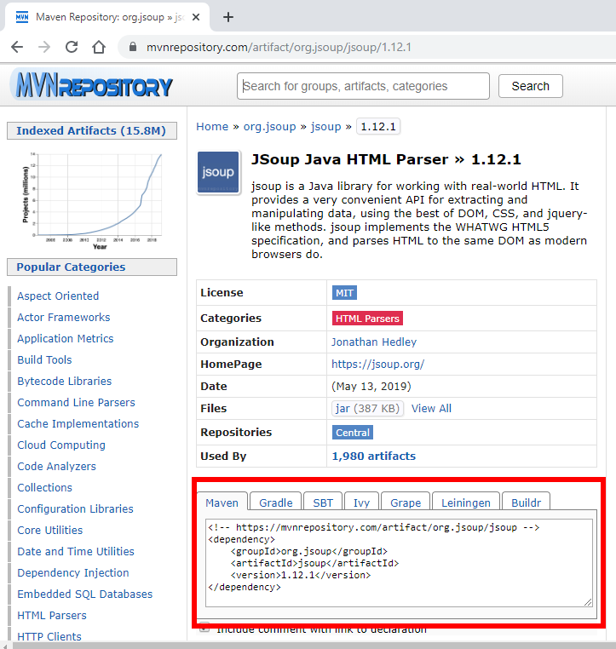Switch to the SBT tab
The image size is (616, 649).
[x=323, y=502]
